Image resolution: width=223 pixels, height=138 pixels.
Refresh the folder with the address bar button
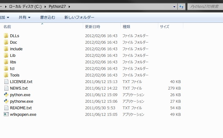181,7
